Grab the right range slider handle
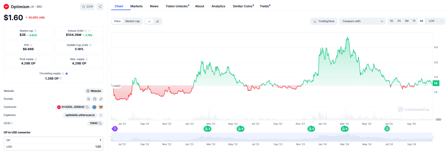 click(432, 137)
